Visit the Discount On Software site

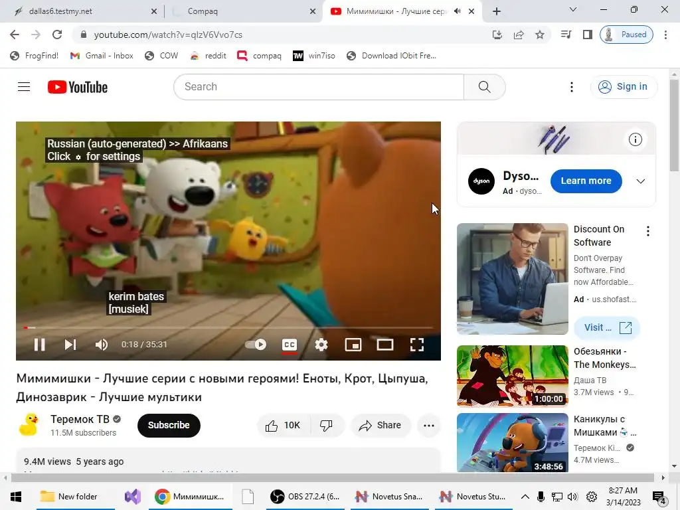coord(607,327)
